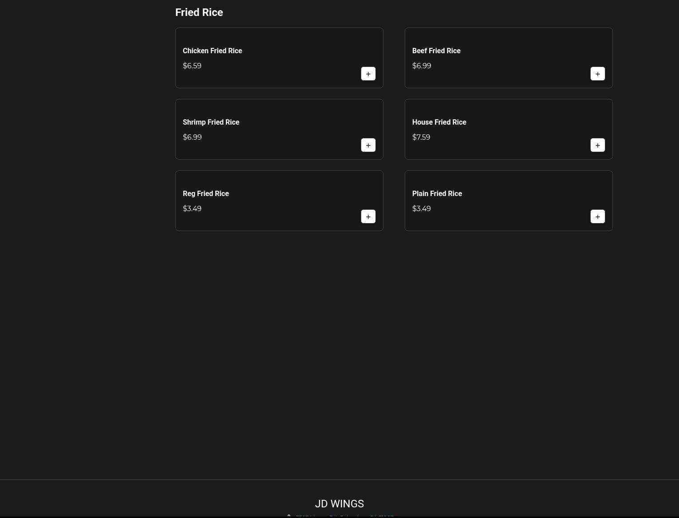Select the $6.99 price under Beef Fried Rice
679x518 pixels.
click(422, 66)
